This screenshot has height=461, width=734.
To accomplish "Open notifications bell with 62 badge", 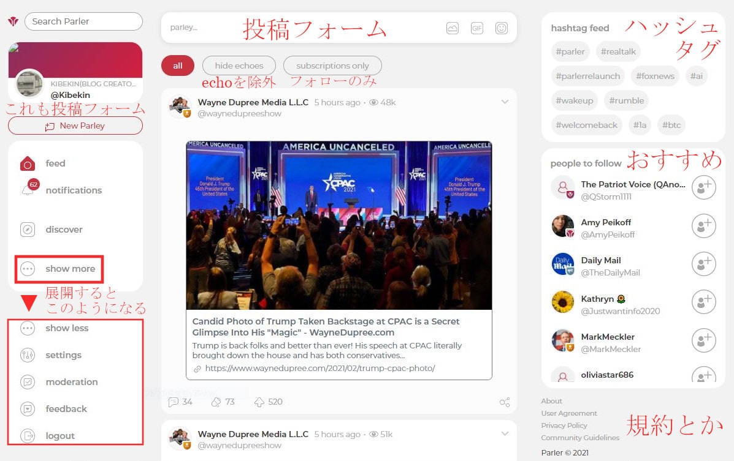I will pyautogui.click(x=29, y=188).
